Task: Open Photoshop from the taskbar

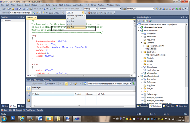Action: point(13,119)
